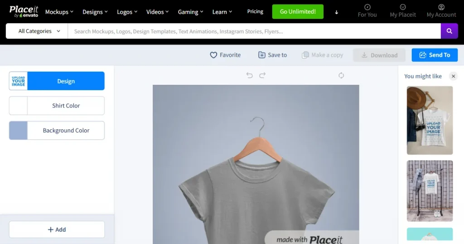Open the Placeit by Envato logo home
The height and width of the screenshot is (244, 464).
click(x=24, y=11)
